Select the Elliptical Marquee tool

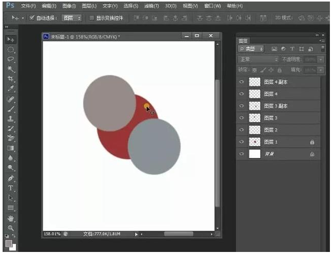pyautogui.click(x=10, y=50)
